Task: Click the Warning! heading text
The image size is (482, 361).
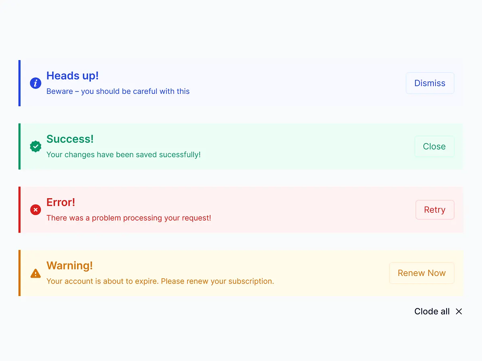Action: pyautogui.click(x=69, y=266)
